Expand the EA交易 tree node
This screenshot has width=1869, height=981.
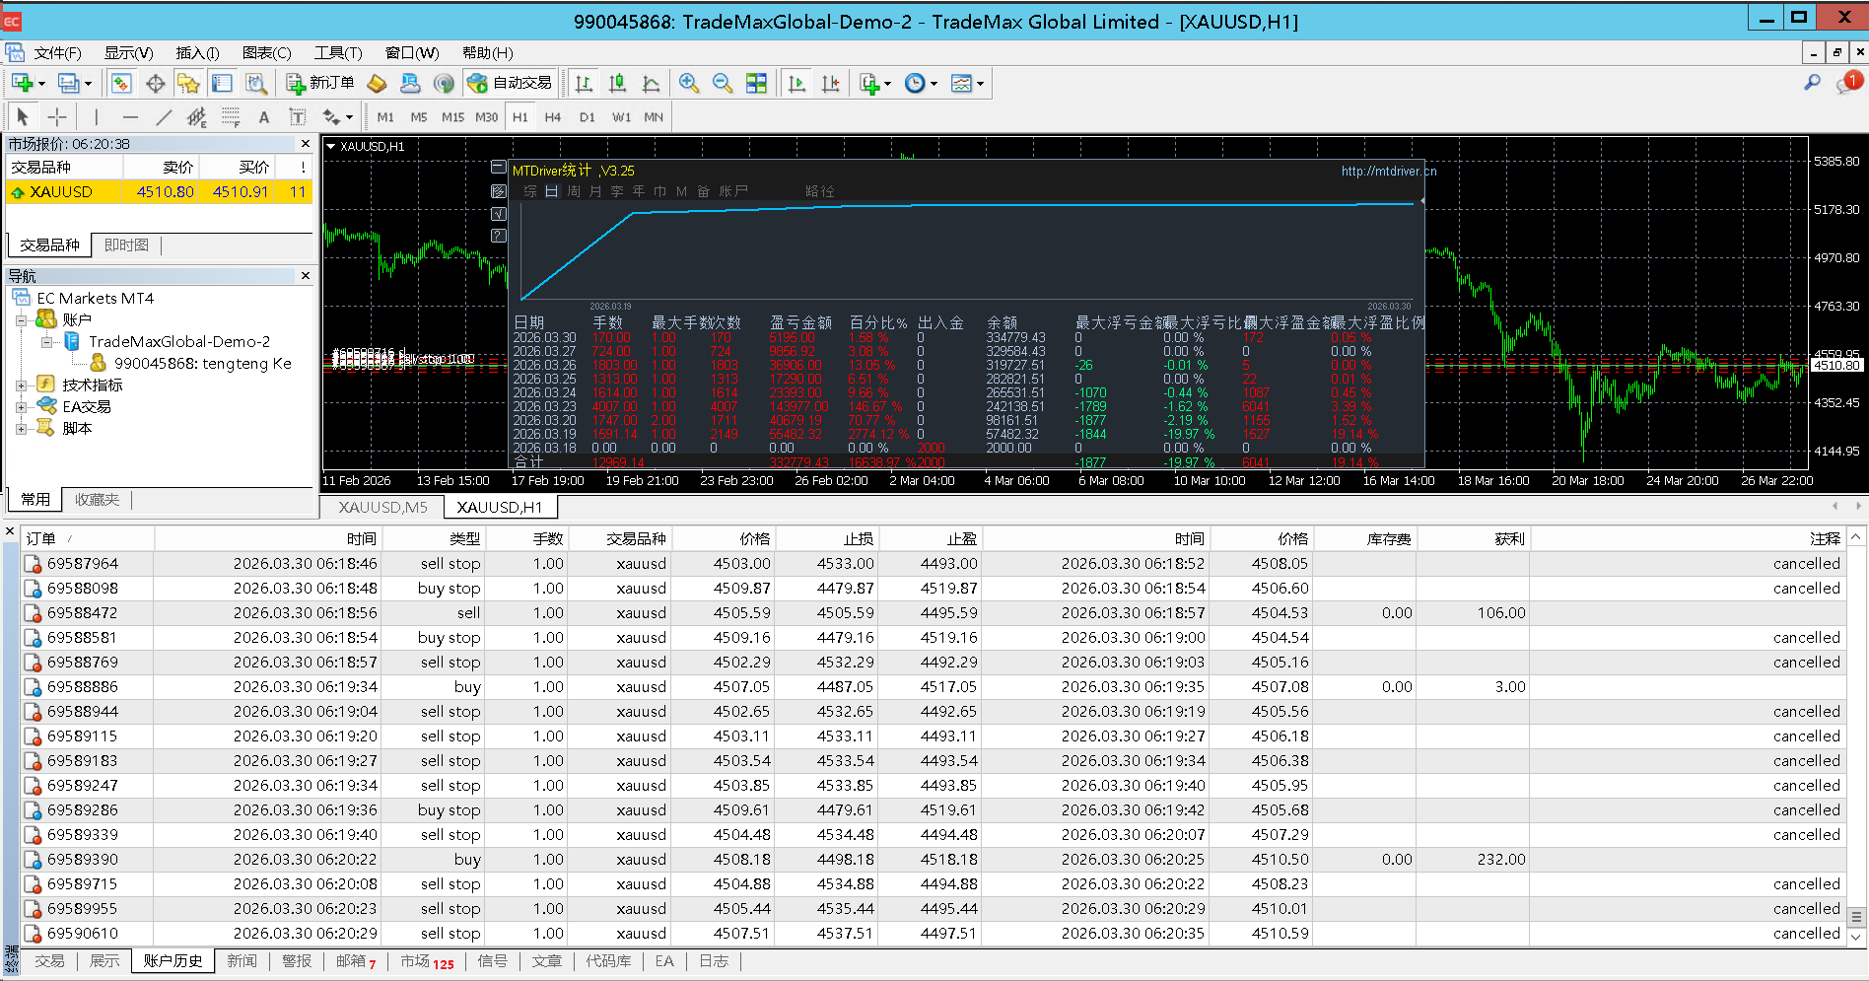tap(22, 407)
